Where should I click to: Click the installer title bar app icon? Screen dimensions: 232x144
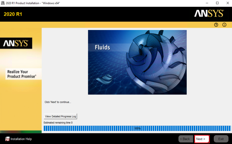point(3,3)
